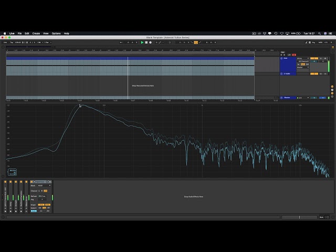This screenshot has height=252, width=336.
Task: Toggle MIDI map mode in the control bar
Action: coord(320,43)
